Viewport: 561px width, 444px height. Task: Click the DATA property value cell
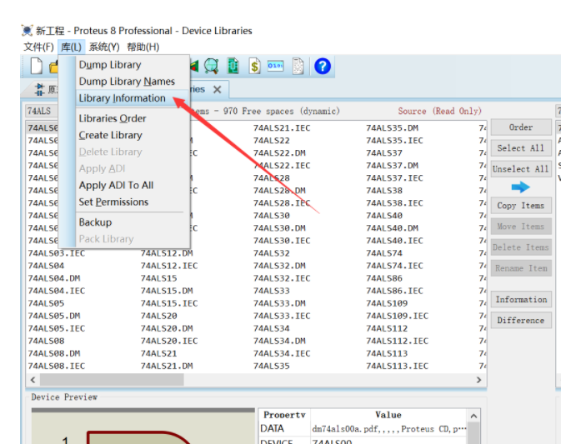(x=389, y=429)
